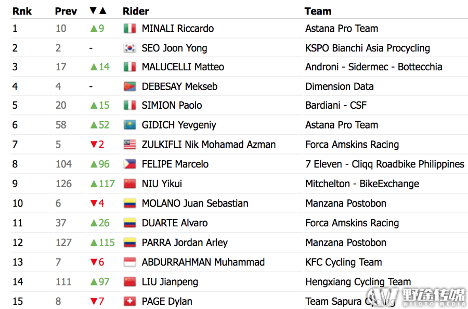Image resolution: width=468 pixels, height=309 pixels.
Task: Click Philippine flag beside FELIPE Marcelo
Action: click(x=130, y=164)
